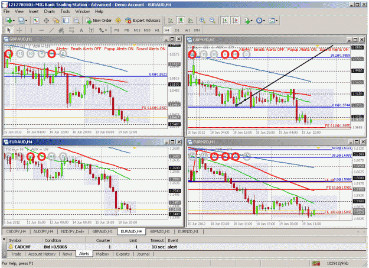
Task: Expand the Arrows tool dropdown arrow
Action: point(106,30)
